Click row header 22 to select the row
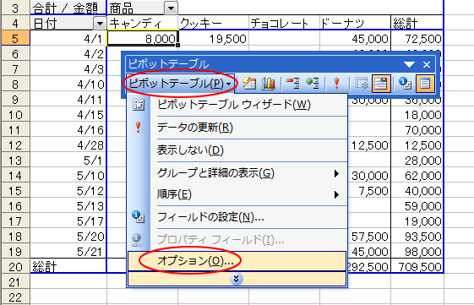 pyautogui.click(x=15, y=297)
